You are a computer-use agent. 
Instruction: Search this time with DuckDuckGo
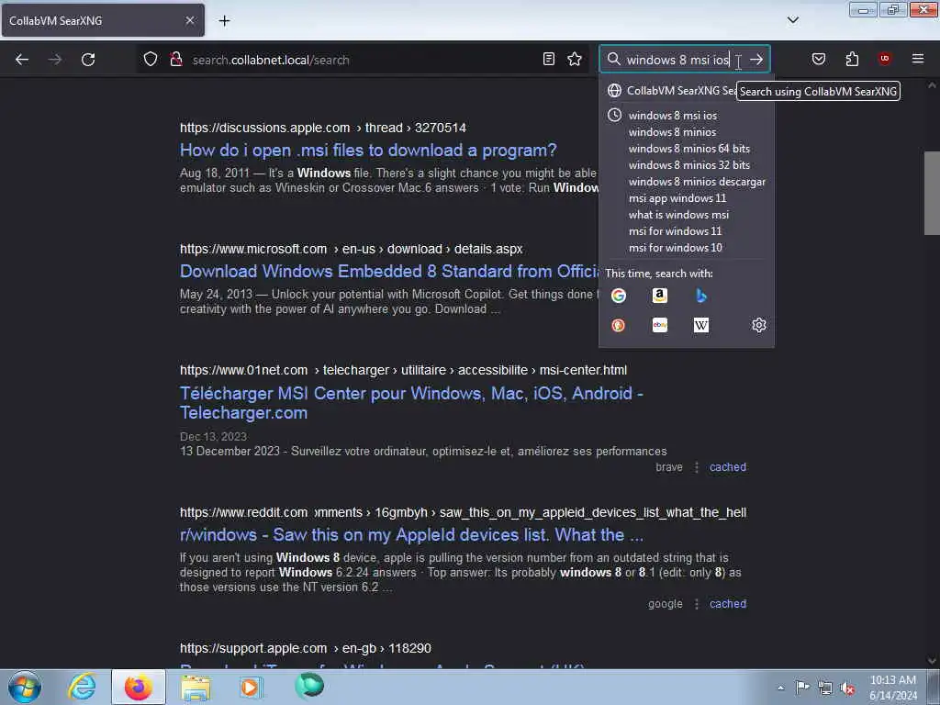[x=618, y=325]
